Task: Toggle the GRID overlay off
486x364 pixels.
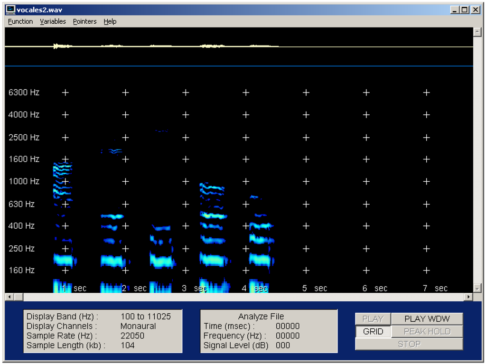Action: pyautogui.click(x=373, y=331)
